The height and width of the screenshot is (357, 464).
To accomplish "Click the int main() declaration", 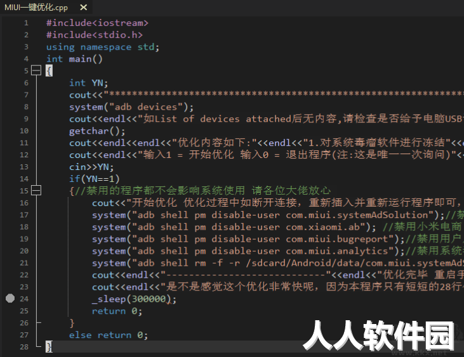I will (x=74, y=59).
